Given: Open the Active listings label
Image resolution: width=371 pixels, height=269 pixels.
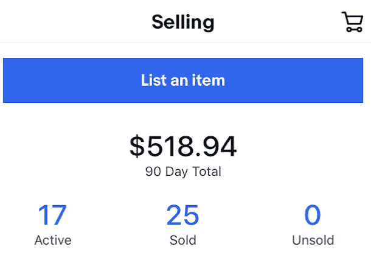Looking at the screenshot, I should tap(53, 240).
